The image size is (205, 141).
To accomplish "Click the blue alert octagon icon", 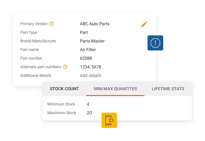I will 155,43.
